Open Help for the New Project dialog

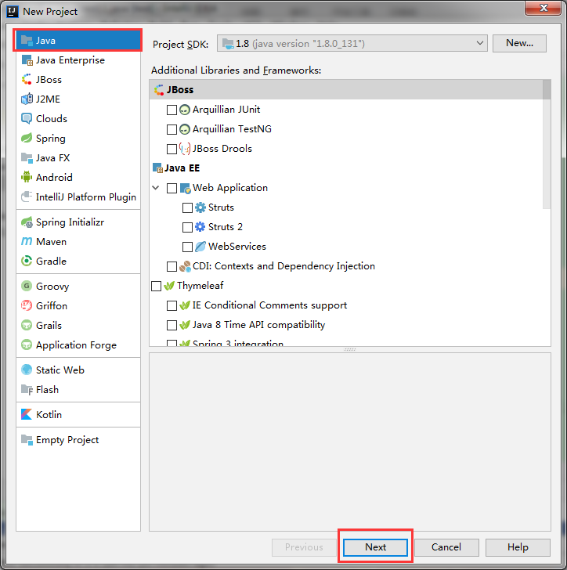518,547
